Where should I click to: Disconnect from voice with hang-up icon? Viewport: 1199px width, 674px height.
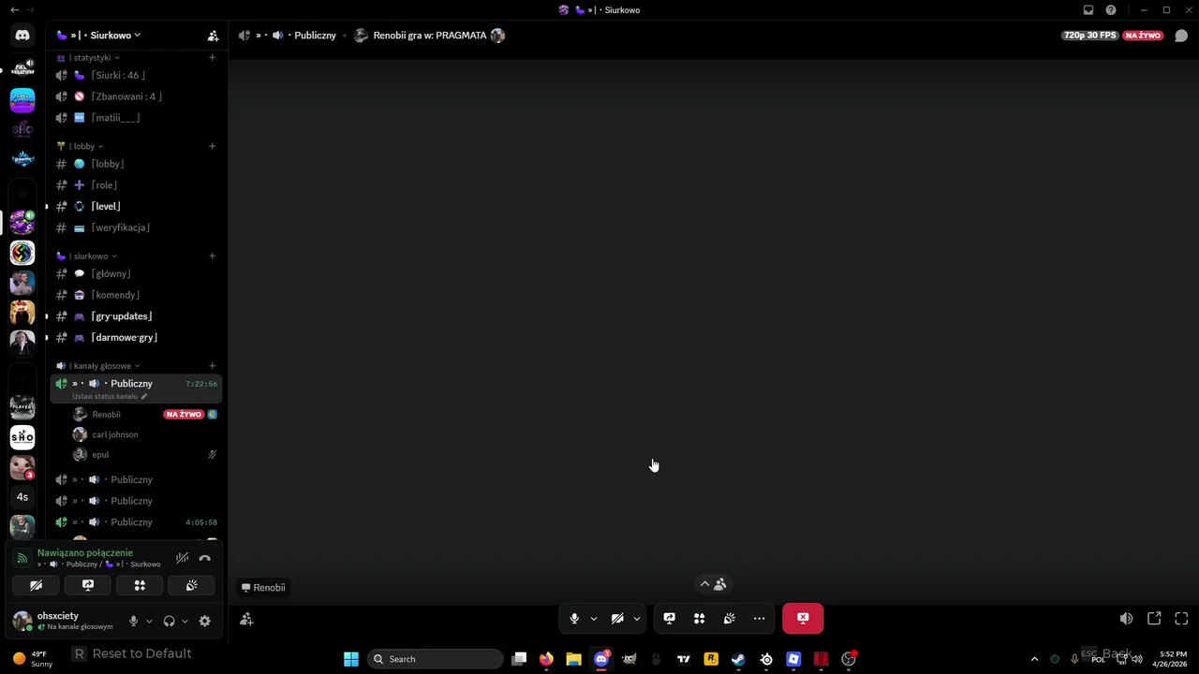tap(204, 558)
